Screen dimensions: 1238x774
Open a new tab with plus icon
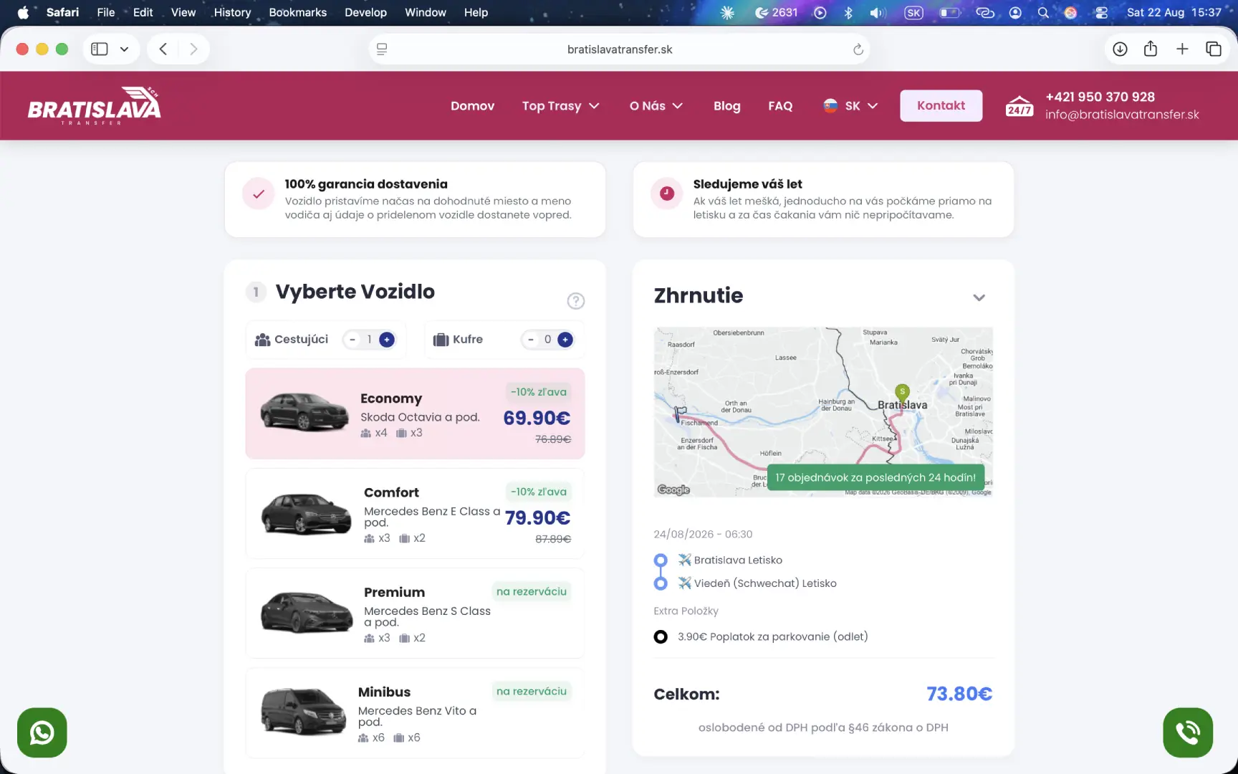pos(1182,49)
